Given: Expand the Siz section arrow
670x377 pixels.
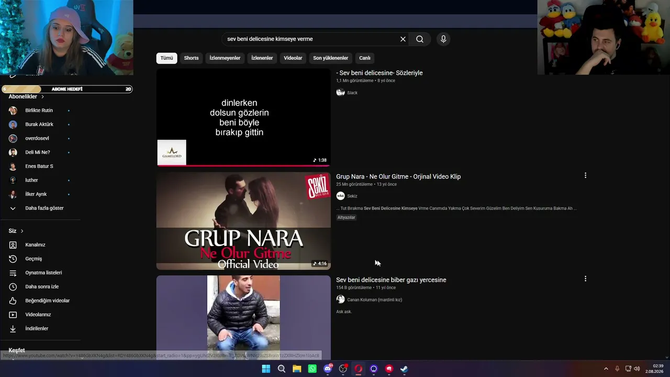Looking at the screenshot, I should tap(22, 231).
